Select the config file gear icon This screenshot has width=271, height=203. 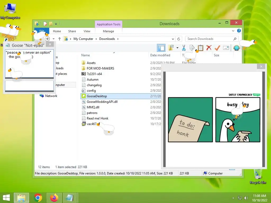(x=83, y=91)
